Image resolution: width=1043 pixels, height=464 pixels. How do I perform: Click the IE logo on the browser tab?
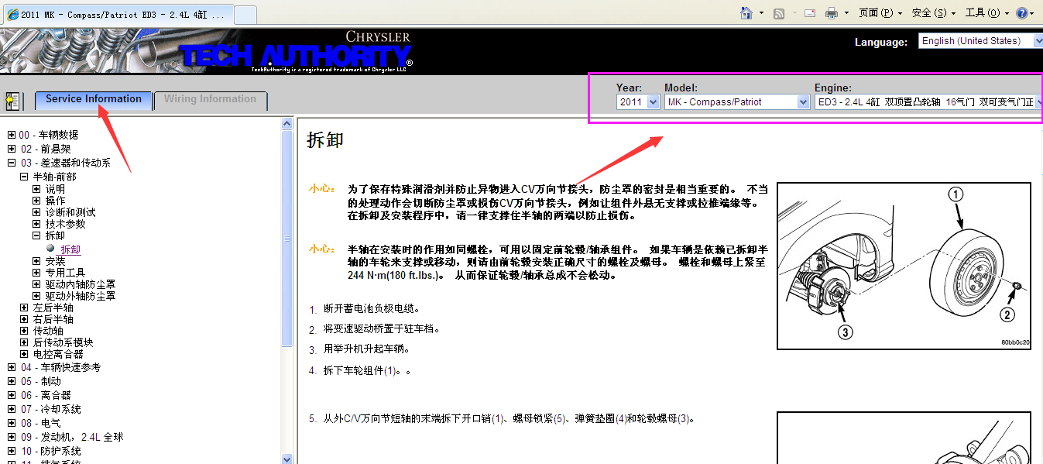point(12,15)
